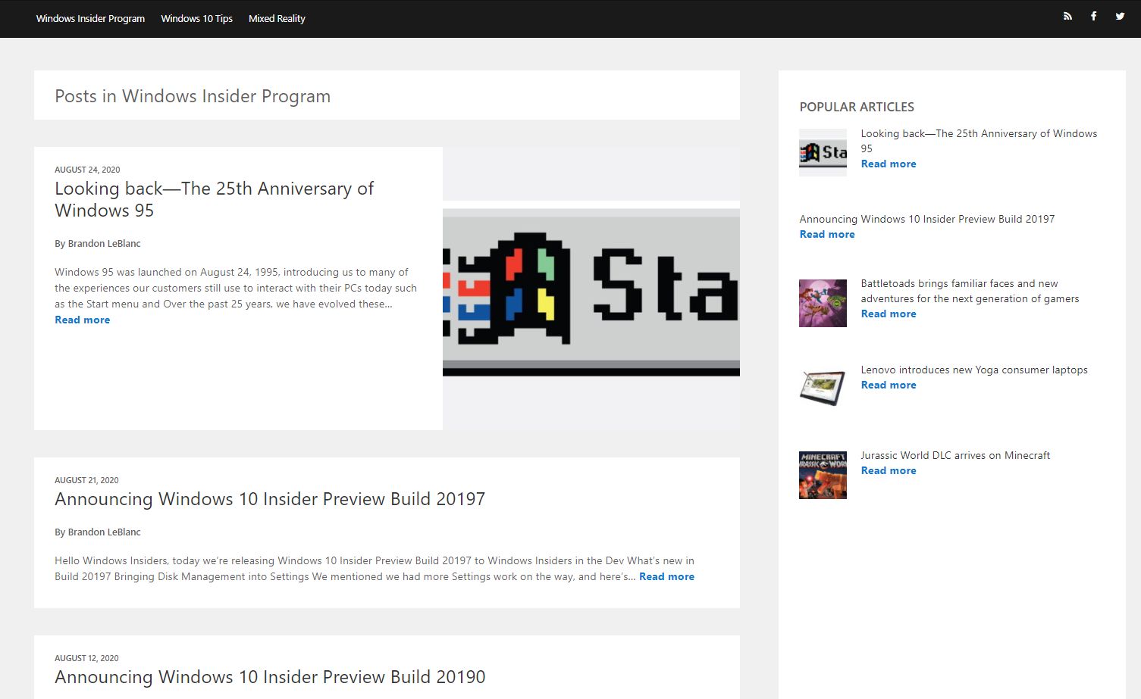The height and width of the screenshot is (699, 1141).
Task: Click author Brandon LeBlanc on Windows 95 post
Action: point(104,244)
